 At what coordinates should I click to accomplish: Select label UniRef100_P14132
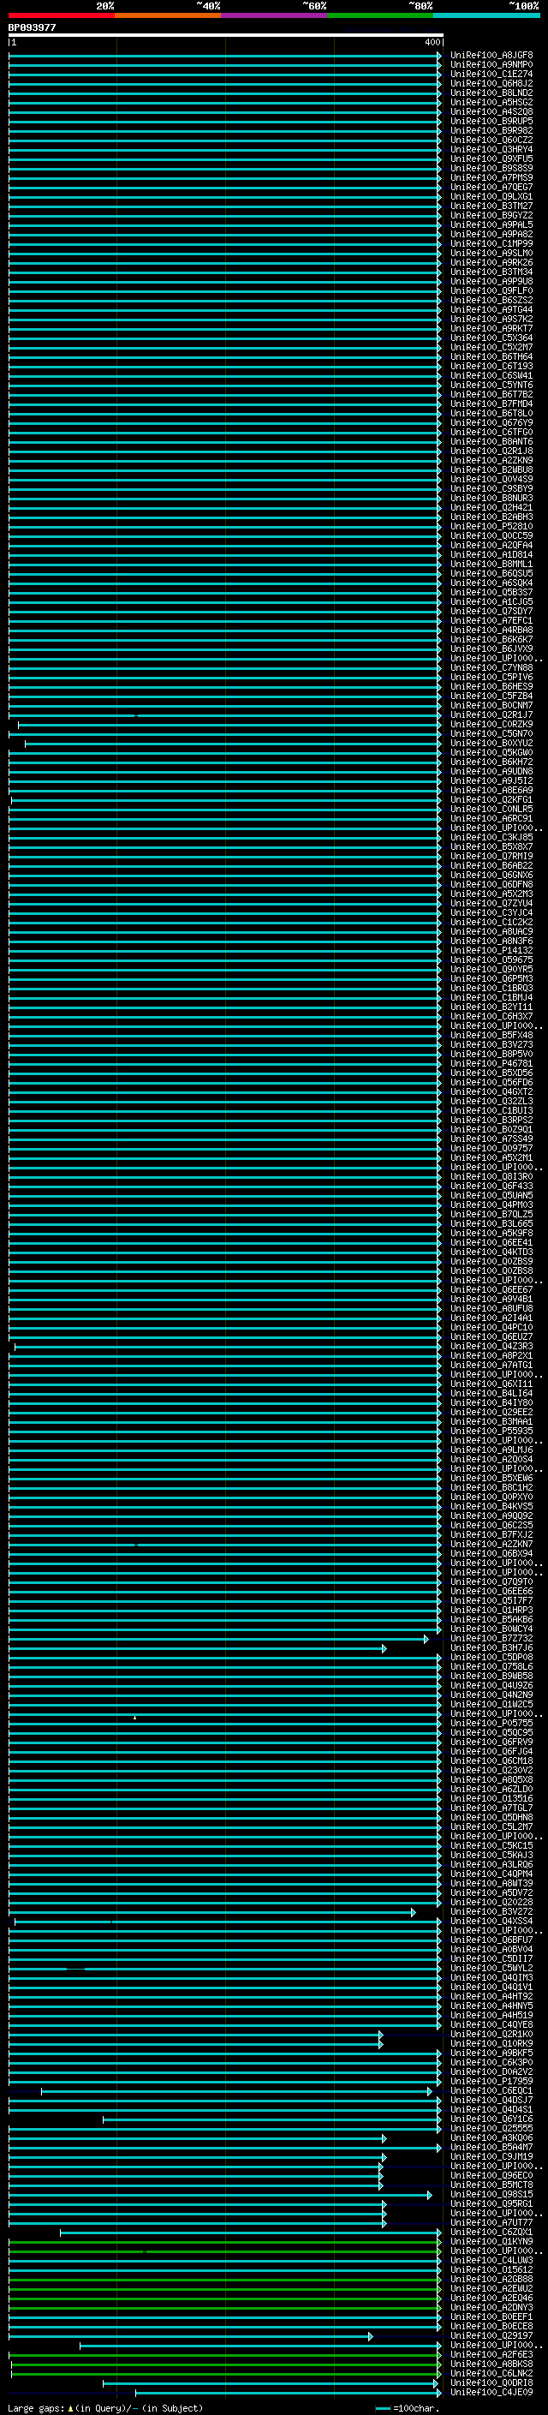coord(491,950)
